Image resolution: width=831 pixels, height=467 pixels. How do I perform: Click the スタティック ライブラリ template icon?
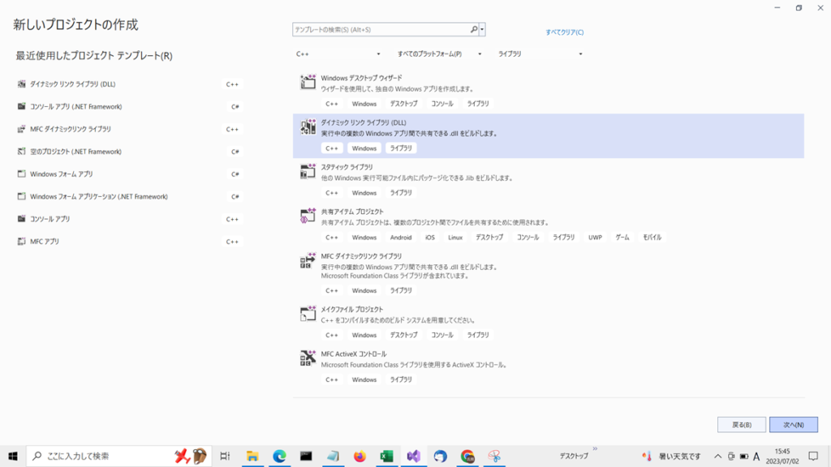308,171
